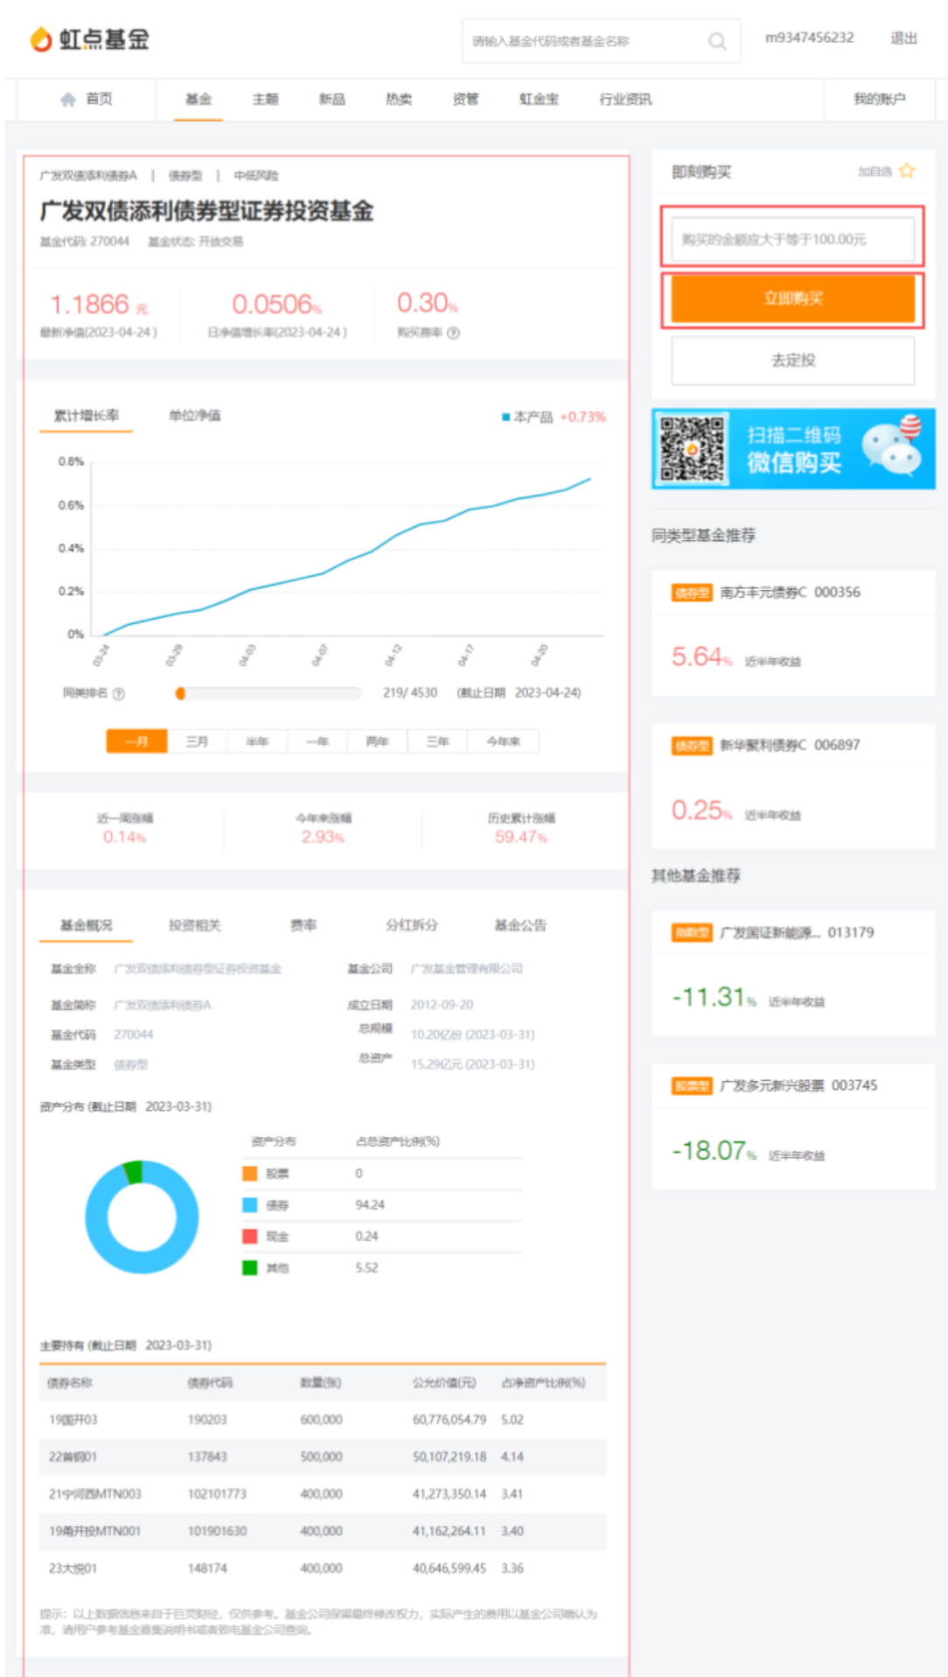Select the 半年 period
948x1677 pixels.
click(x=257, y=741)
